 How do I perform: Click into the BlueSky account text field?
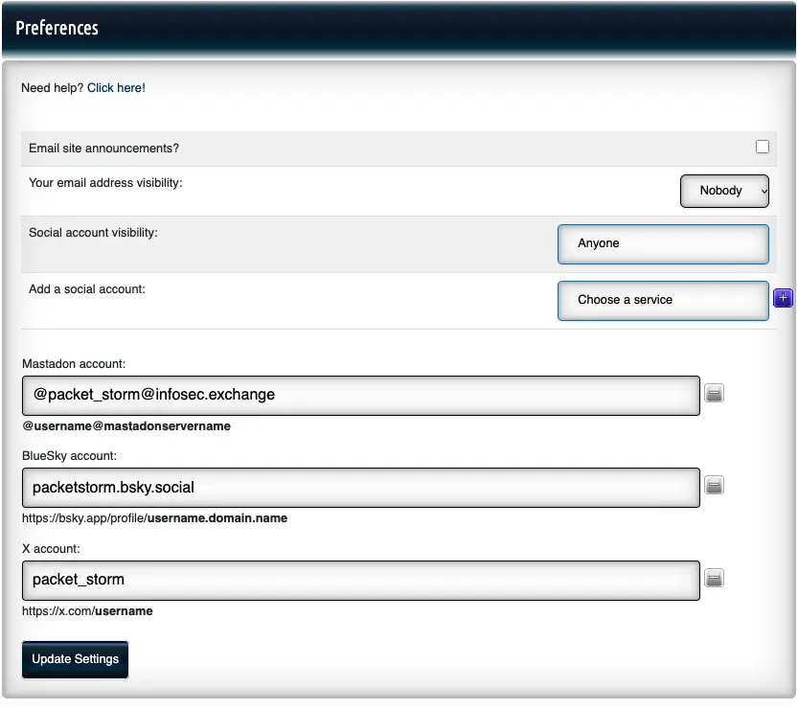coord(360,488)
